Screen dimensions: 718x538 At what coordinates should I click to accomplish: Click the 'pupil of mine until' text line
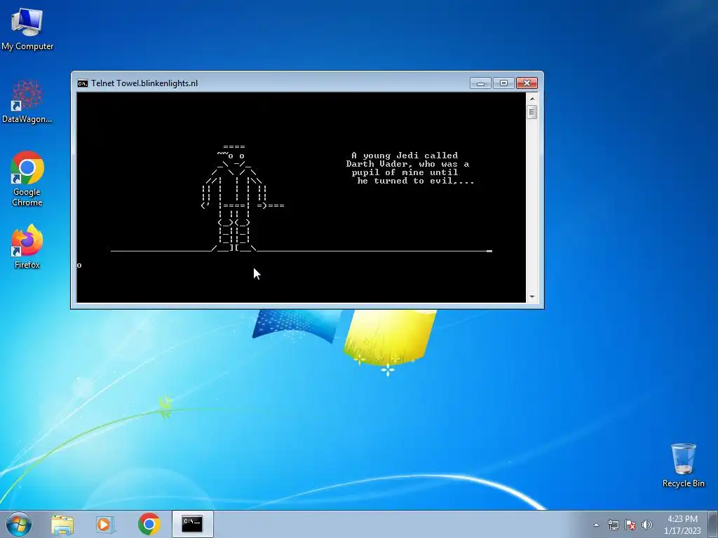click(405, 172)
